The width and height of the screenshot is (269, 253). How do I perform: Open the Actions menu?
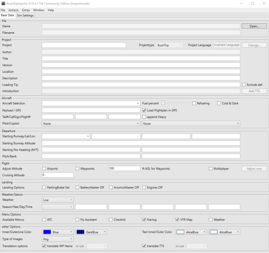pos(13,10)
